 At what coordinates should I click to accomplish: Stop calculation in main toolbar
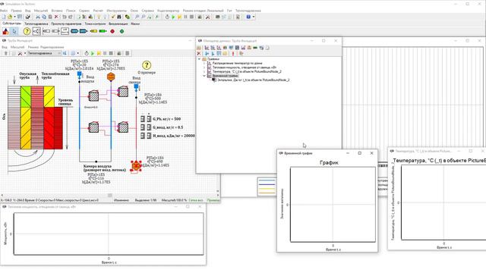click(x=191, y=17)
